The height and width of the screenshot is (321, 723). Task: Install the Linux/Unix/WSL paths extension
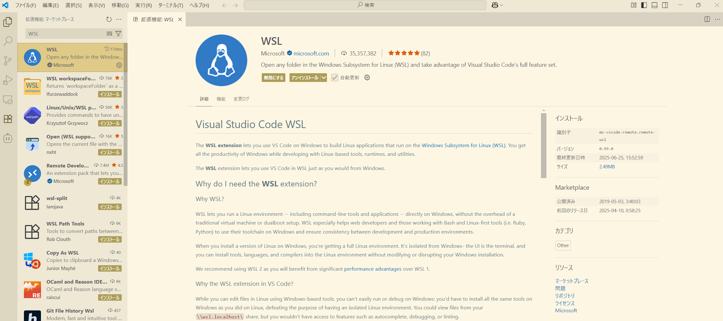point(110,124)
